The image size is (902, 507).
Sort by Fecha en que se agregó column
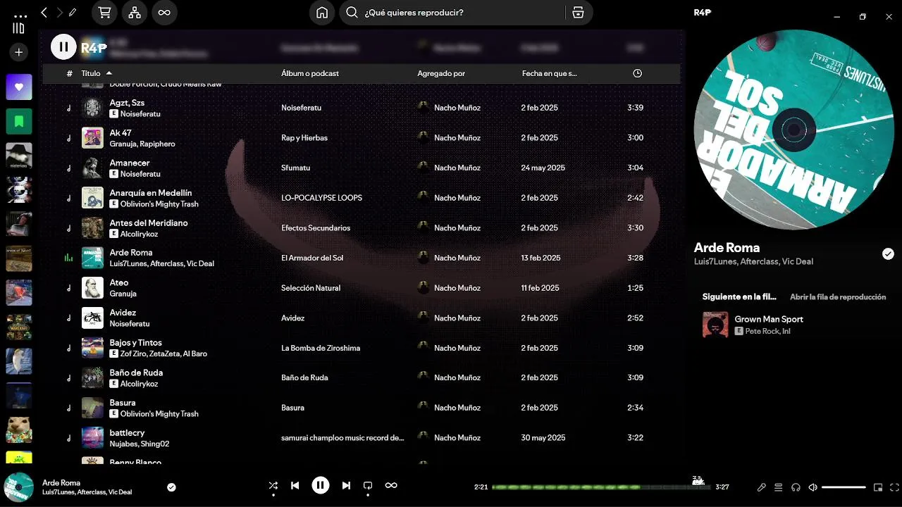(x=550, y=73)
